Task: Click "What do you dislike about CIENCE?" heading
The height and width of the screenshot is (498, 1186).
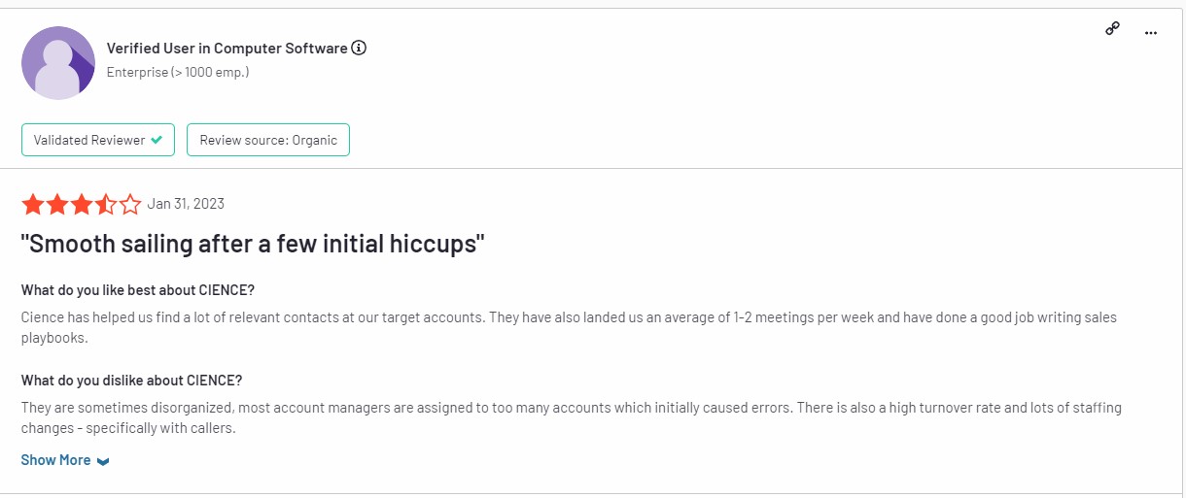Action: click(132, 380)
